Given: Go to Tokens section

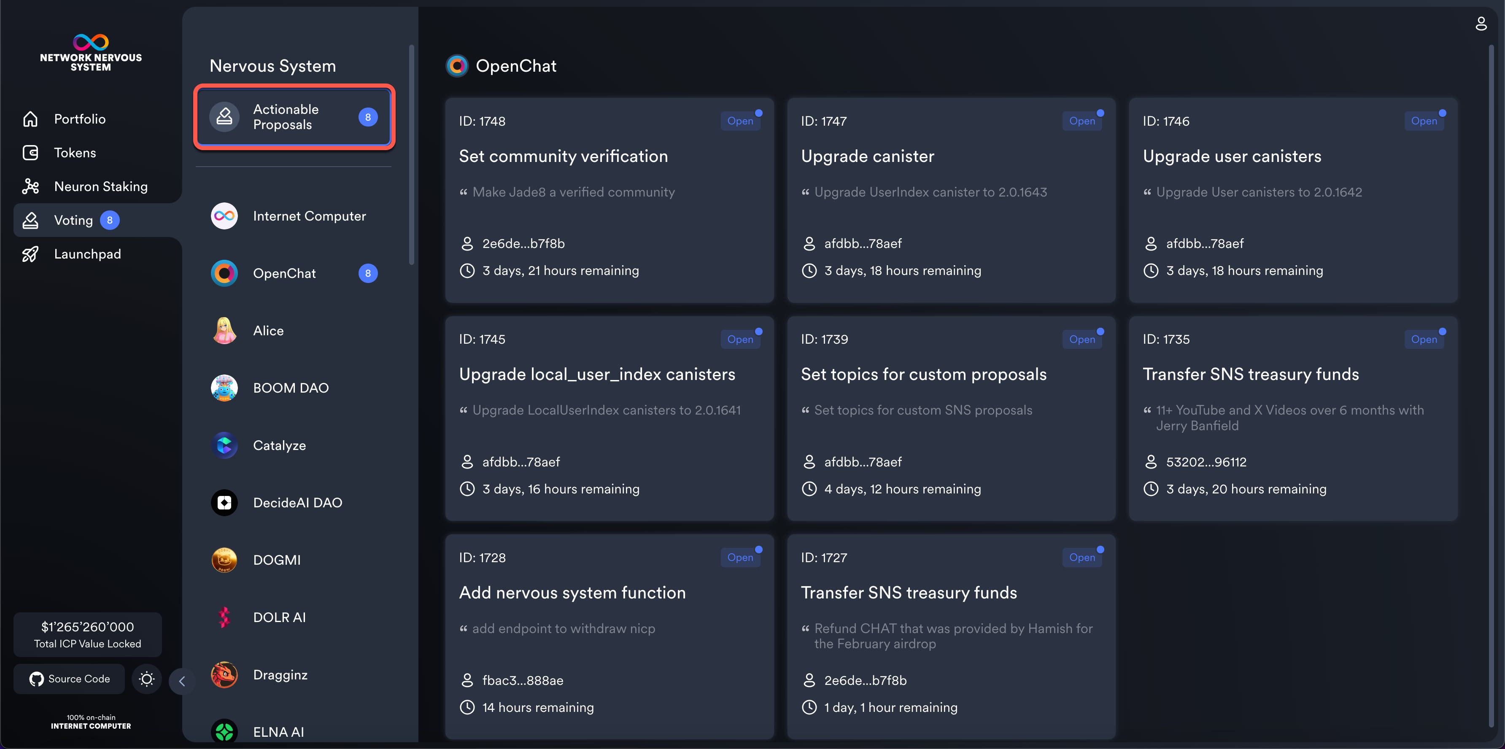Looking at the screenshot, I should (75, 153).
